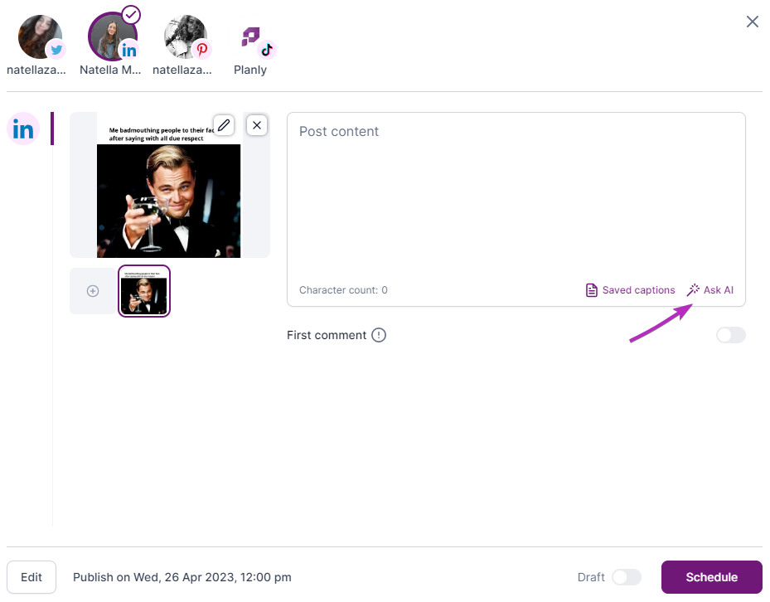
Task: Click the Schedule button
Action: tap(711, 577)
